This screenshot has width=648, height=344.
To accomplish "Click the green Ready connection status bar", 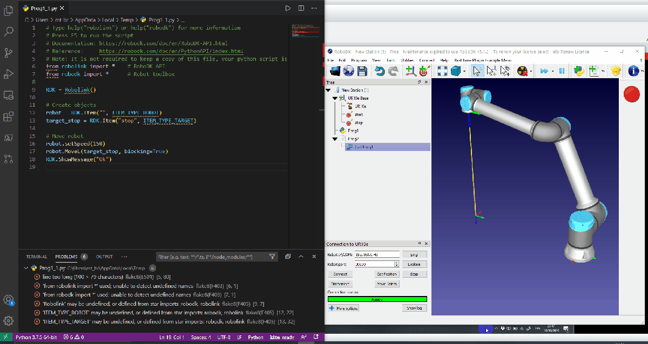I will pyautogui.click(x=377, y=299).
